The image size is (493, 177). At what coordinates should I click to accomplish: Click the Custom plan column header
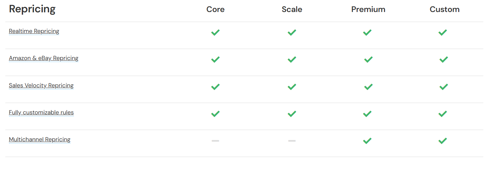(444, 9)
